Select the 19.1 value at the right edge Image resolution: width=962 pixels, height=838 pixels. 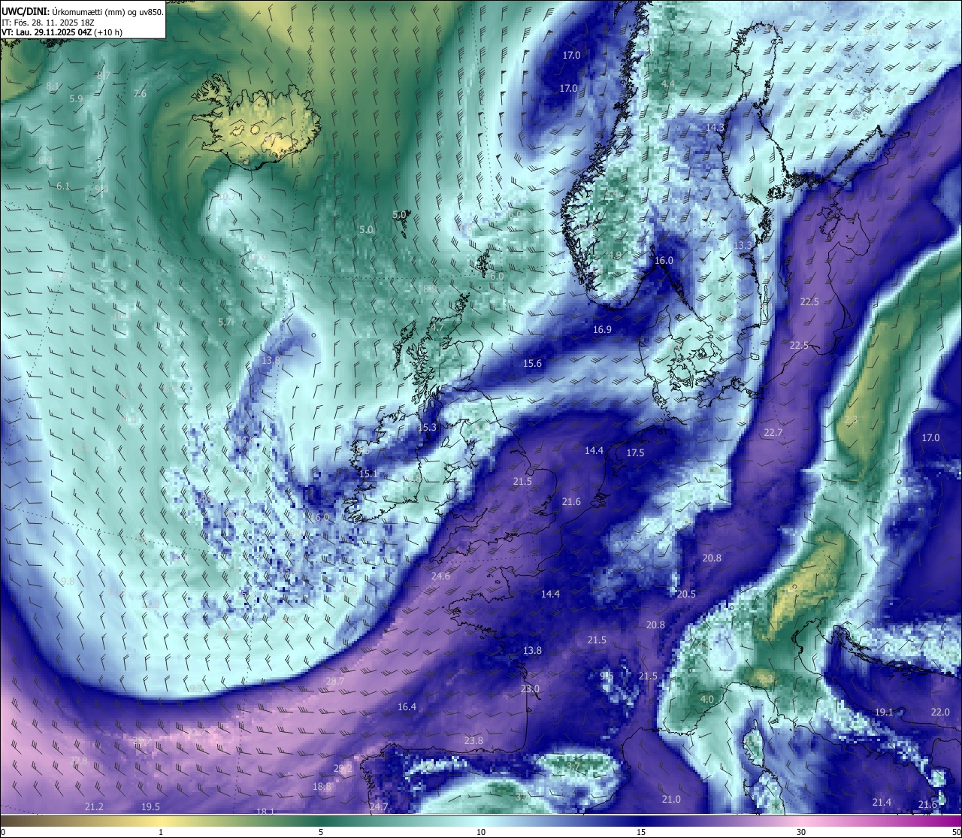884,712
